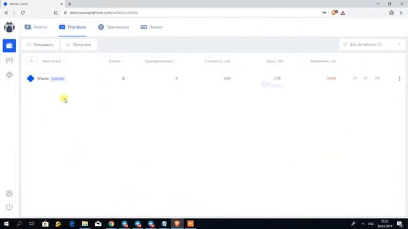This screenshot has width=408, height=229.
Task: Click the bookmark icon in address bar
Action: point(55,13)
